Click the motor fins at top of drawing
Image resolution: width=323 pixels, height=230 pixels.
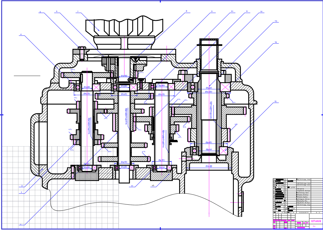[x=121, y=26]
